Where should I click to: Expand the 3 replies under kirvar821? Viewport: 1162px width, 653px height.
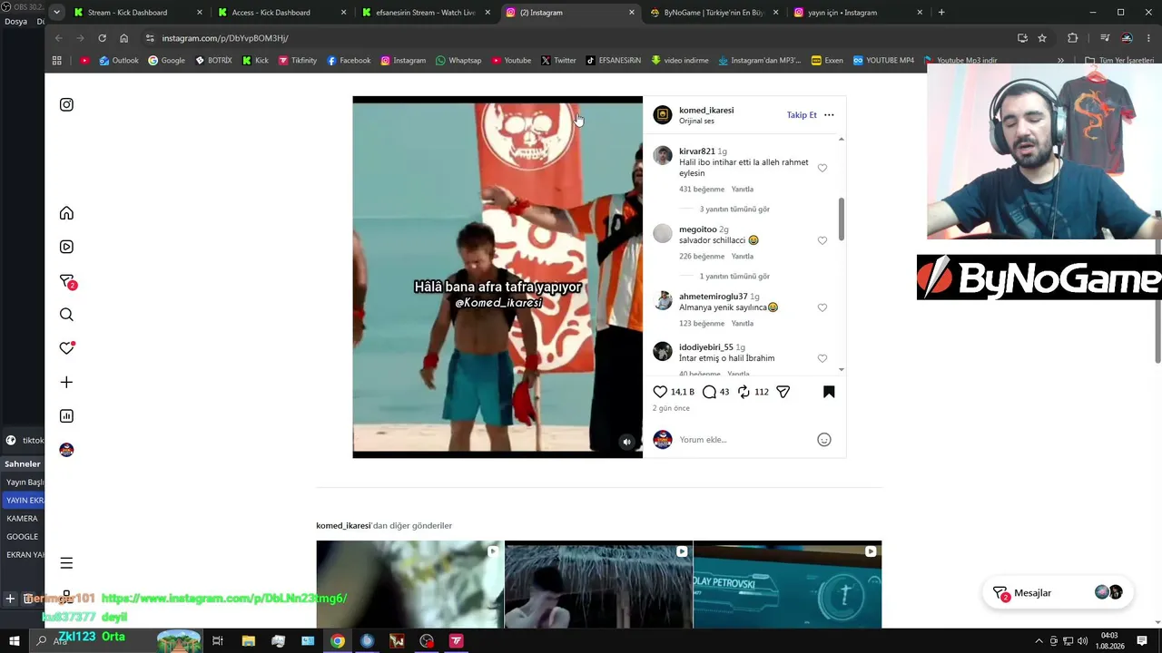pos(734,210)
